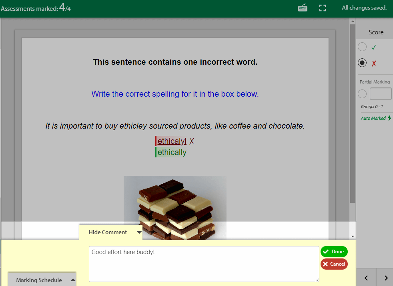Click the green tick mark symbol
The image size is (393, 286).
[374, 47]
